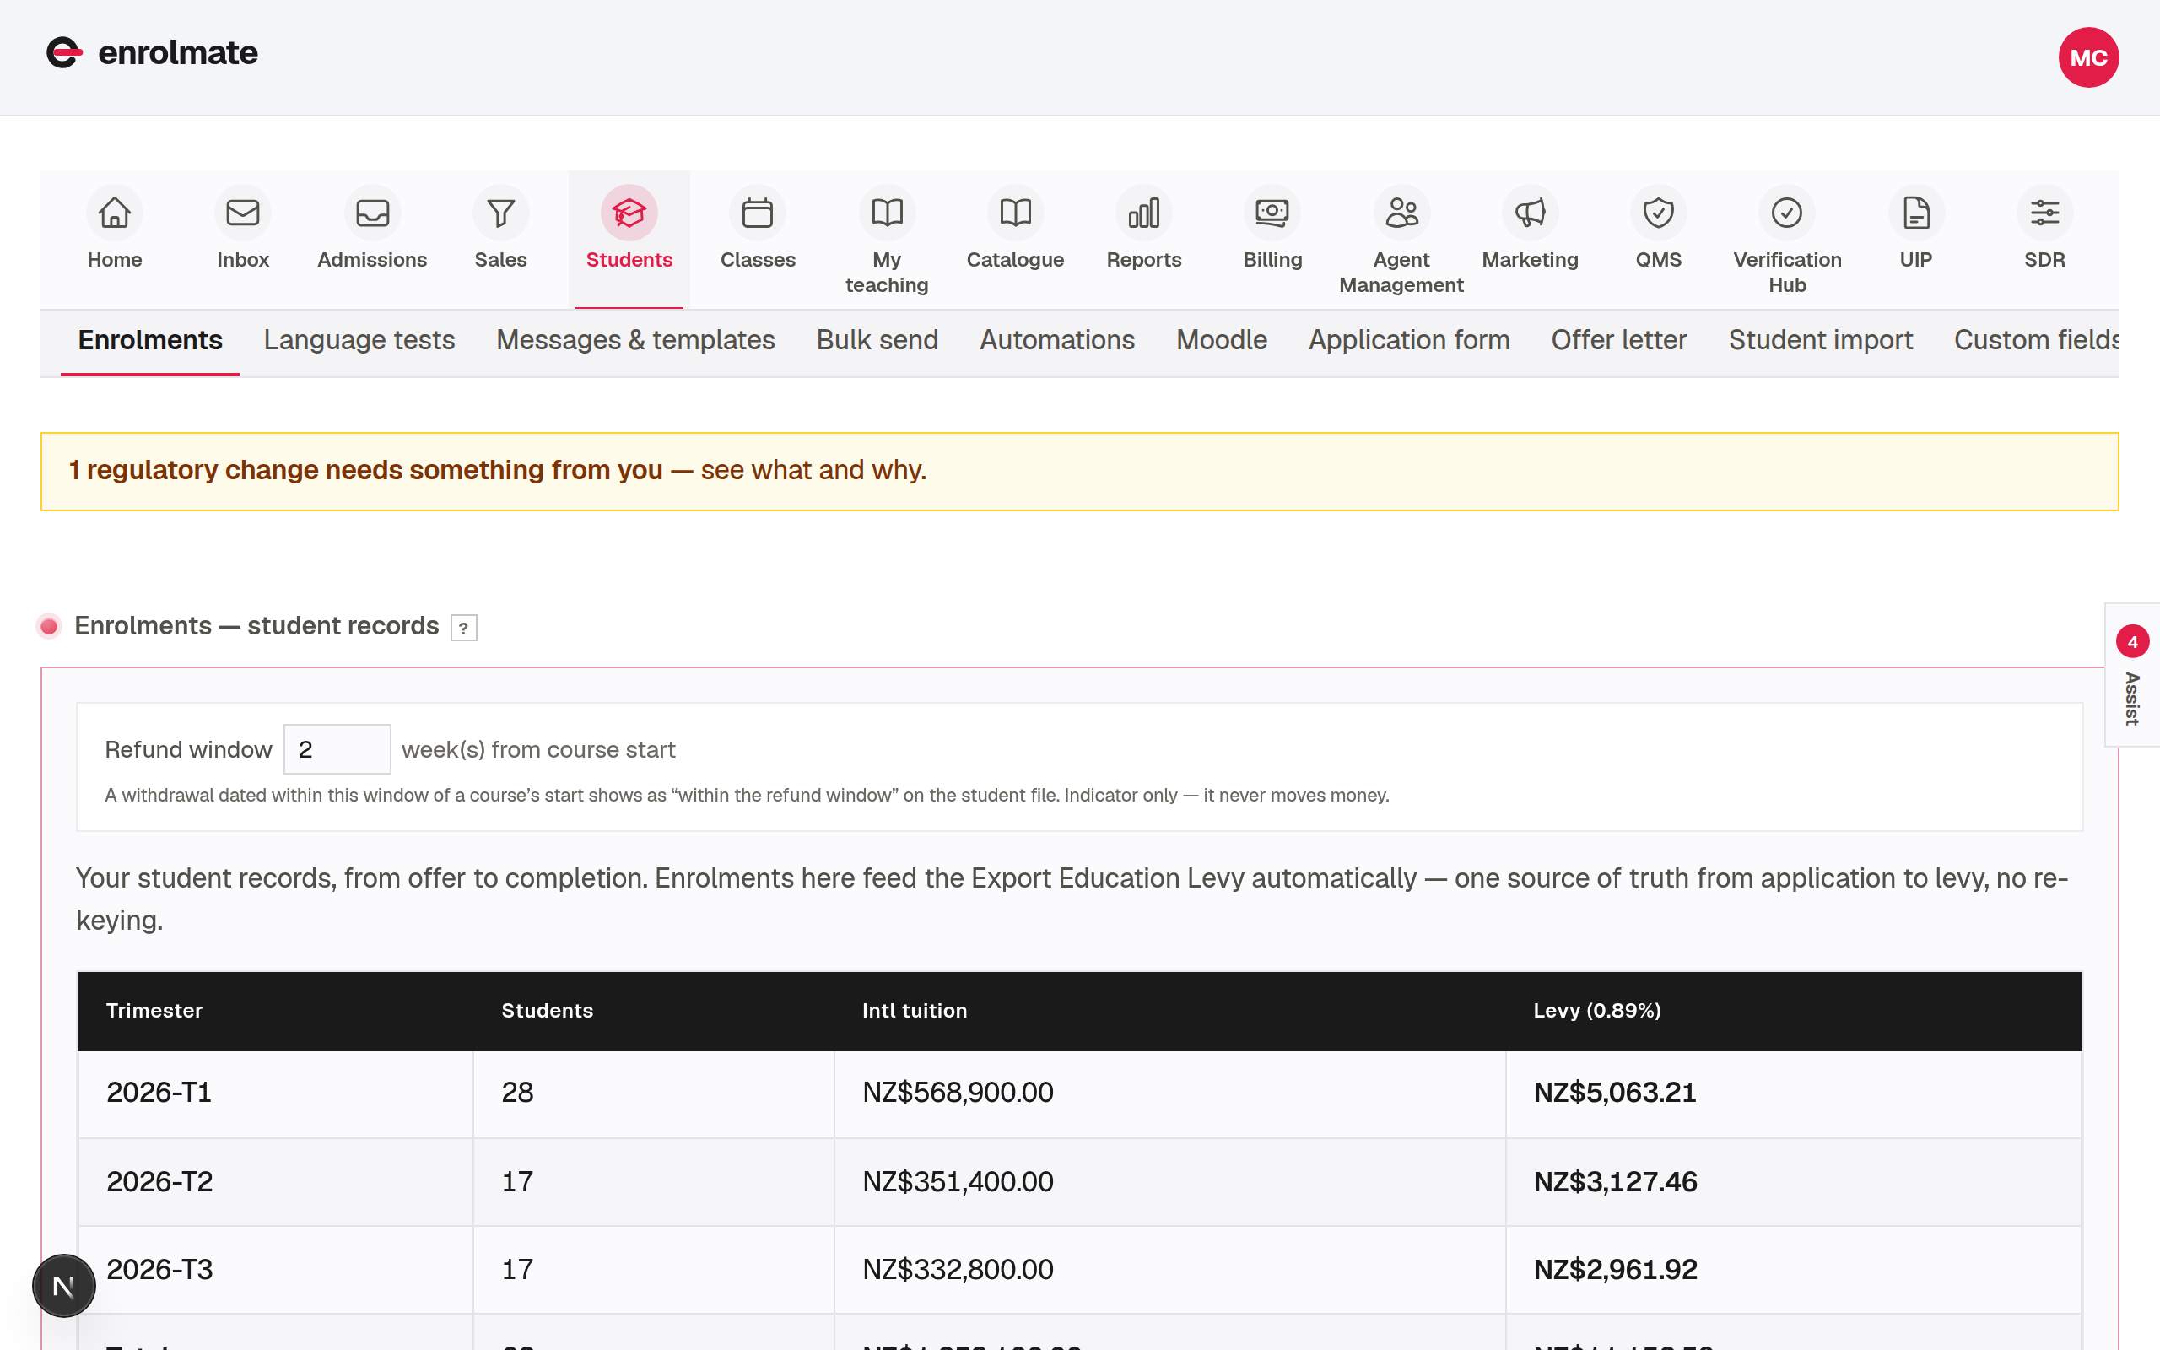
Task: Open the Student import tab
Action: click(x=1821, y=340)
